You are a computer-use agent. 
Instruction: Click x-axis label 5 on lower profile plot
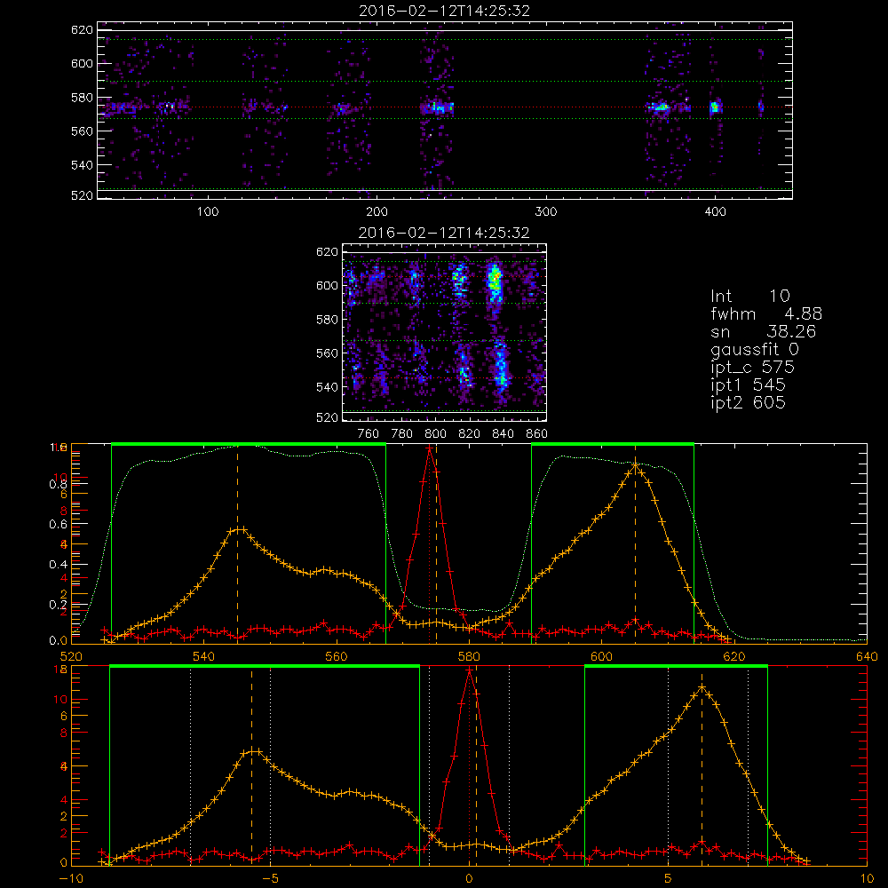click(x=668, y=879)
